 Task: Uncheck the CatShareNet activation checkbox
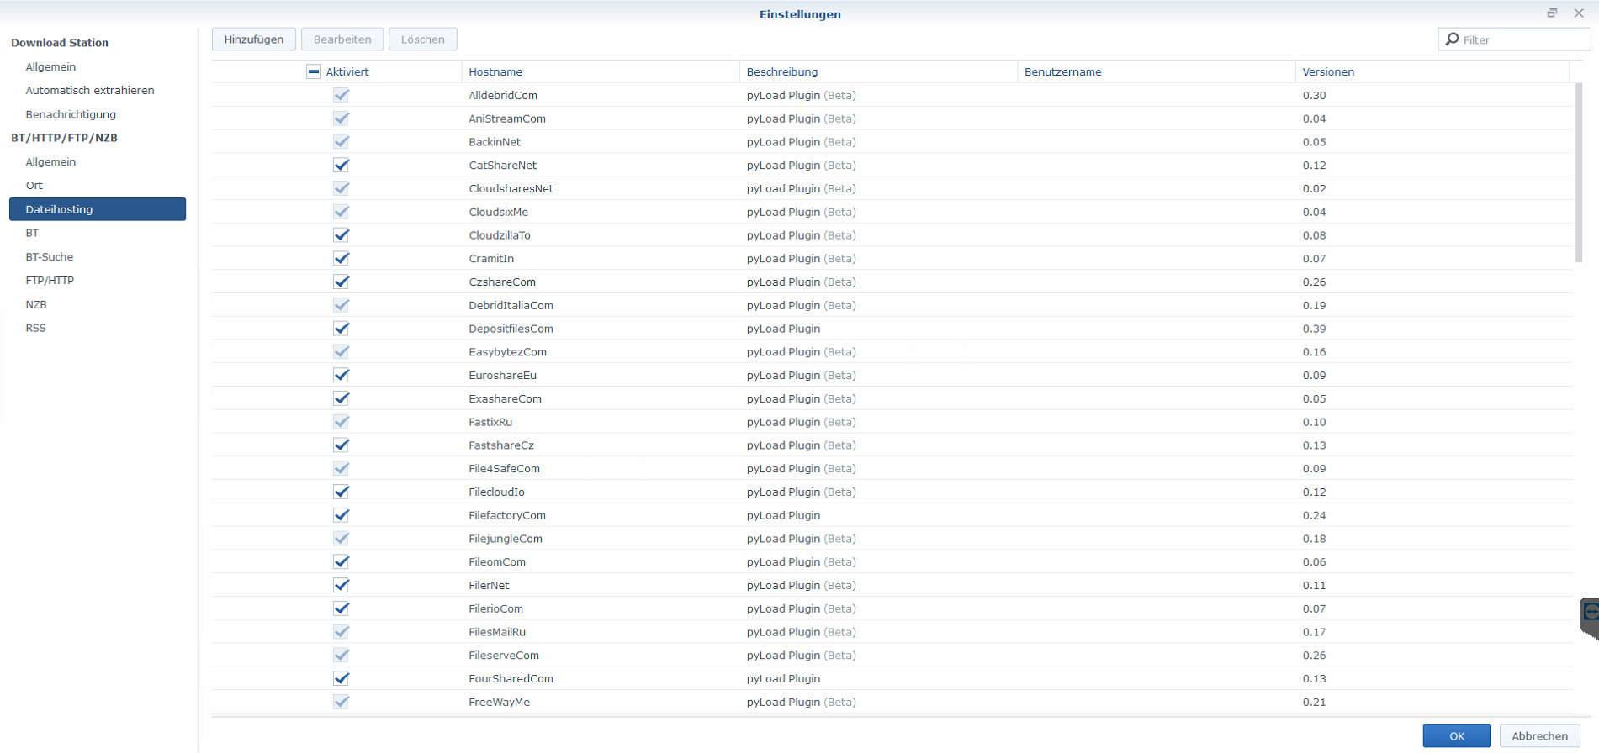(341, 165)
